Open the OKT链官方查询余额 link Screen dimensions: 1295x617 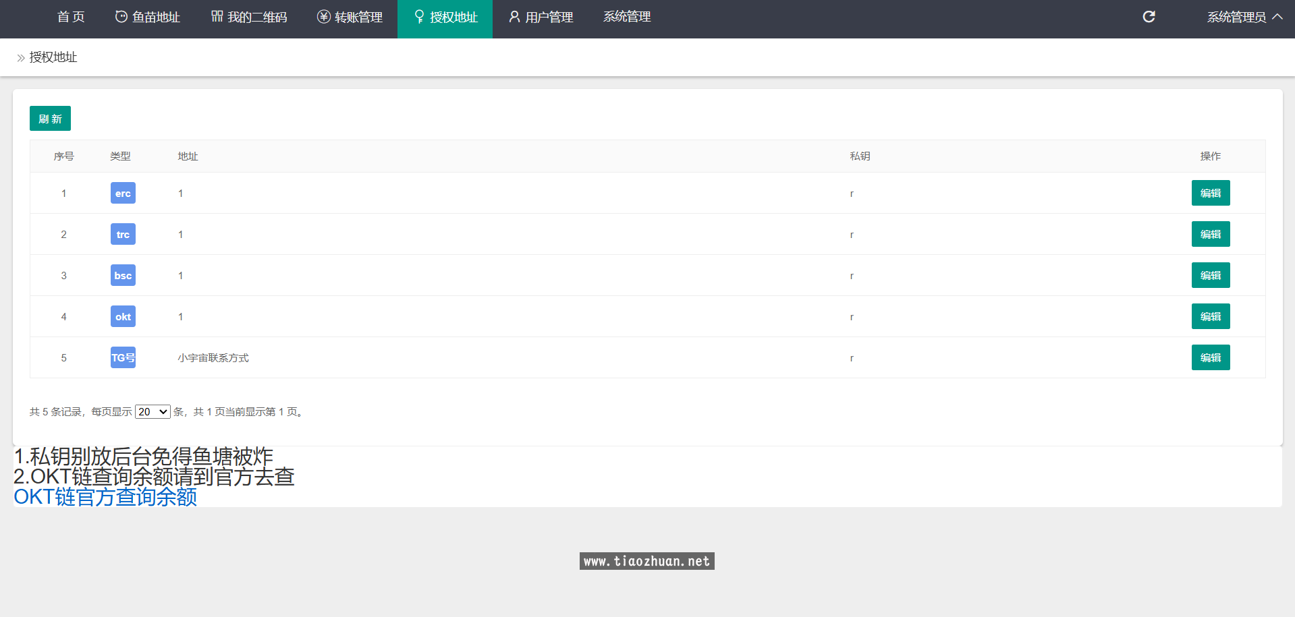pos(105,497)
